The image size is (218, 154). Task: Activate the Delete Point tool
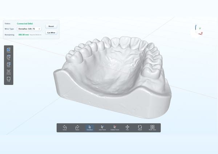point(115,128)
